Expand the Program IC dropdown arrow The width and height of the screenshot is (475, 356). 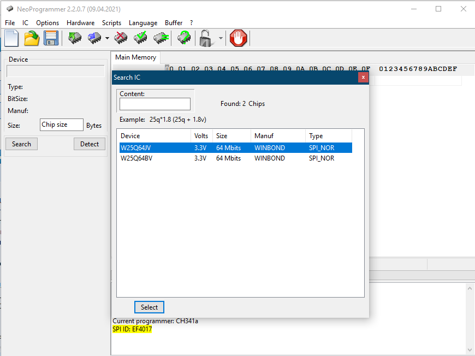pos(107,38)
